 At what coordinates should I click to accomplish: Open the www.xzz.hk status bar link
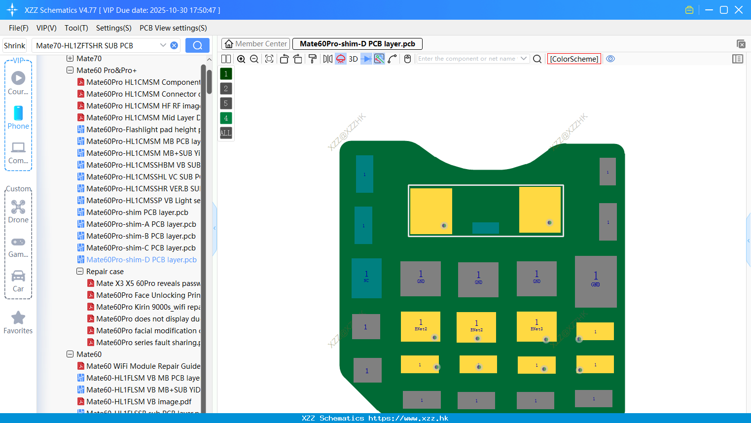(408, 418)
